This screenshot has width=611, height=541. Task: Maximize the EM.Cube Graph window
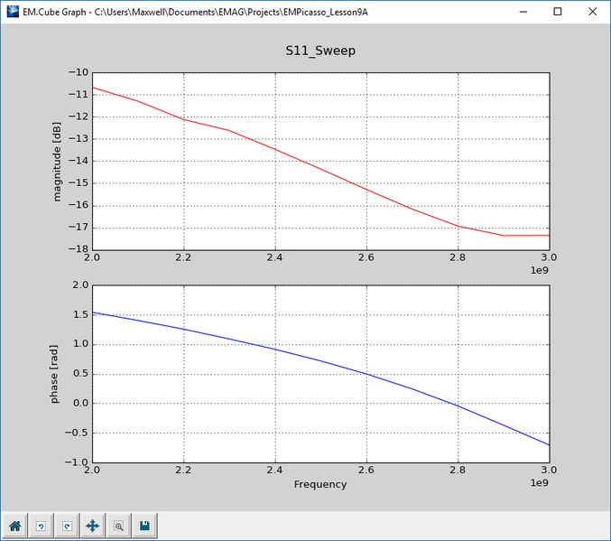click(x=558, y=12)
